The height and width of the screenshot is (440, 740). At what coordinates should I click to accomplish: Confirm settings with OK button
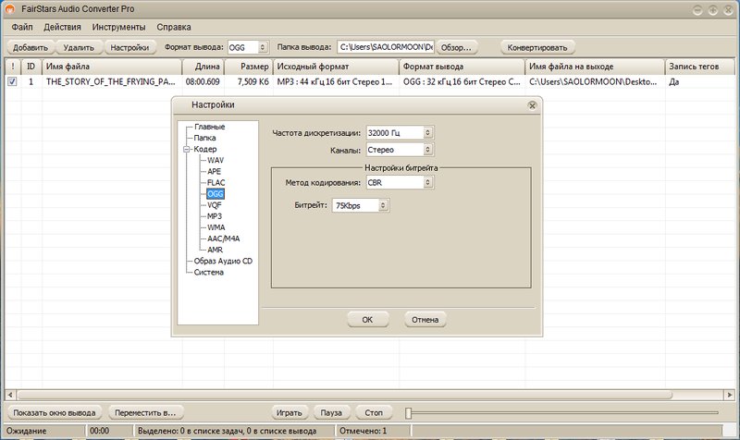367,320
